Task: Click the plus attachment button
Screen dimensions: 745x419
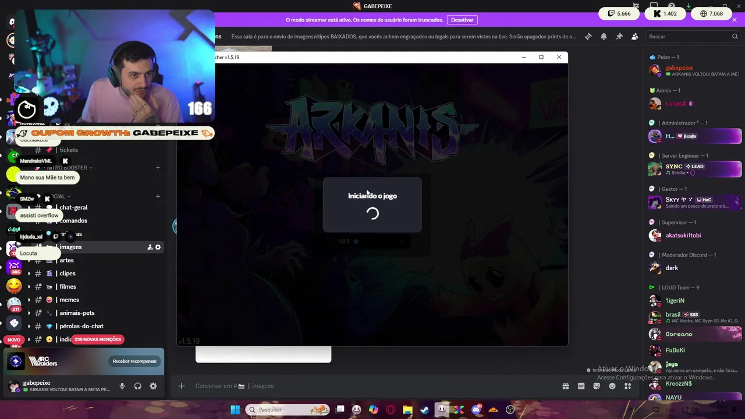Action: pyautogui.click(x=182, y=386)
